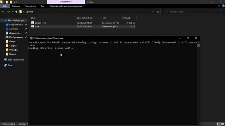Expand the address bar history dropdown
225x126 pixels.
tap(153, 12)
